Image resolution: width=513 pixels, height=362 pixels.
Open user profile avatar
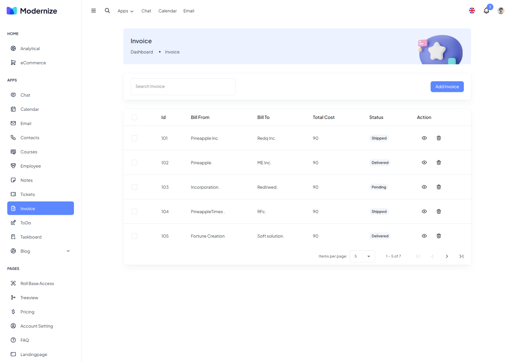coord(501,11)
